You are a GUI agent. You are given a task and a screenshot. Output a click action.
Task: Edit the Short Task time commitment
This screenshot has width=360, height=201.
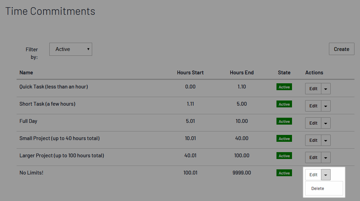[313, 106]
